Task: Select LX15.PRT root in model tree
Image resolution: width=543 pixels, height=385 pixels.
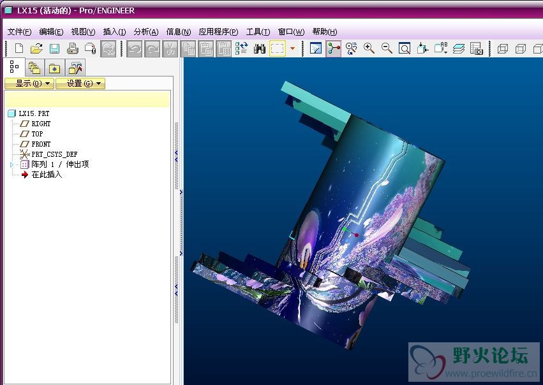Action: (34, 113)
